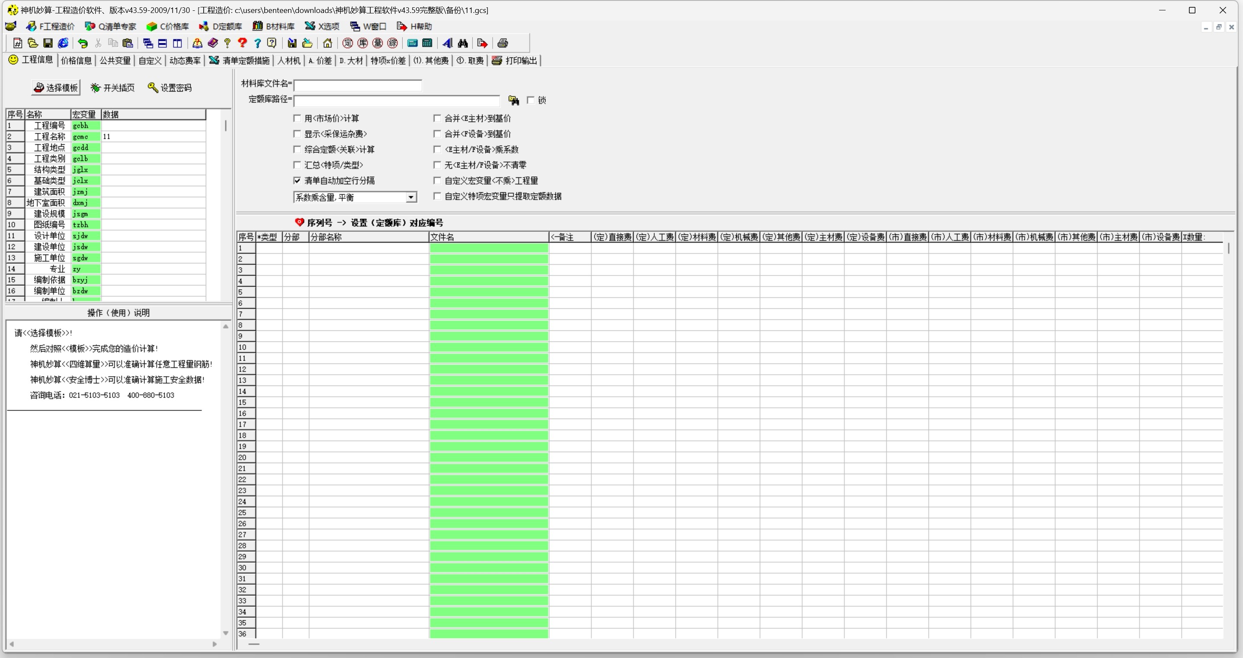Screen dimensions: 1243x658
Task: Switch to the 价格信息 tab
Action: pyautogui.click(x=76, y=60)
